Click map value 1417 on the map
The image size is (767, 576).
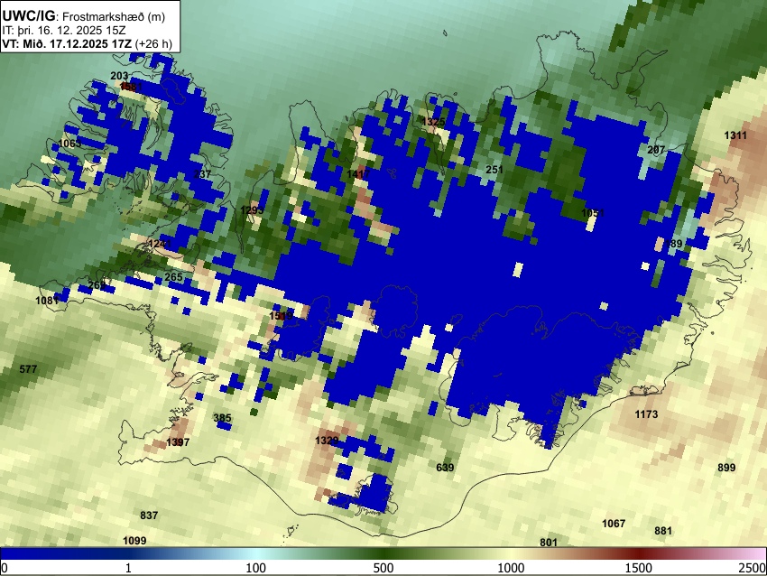point(358,173)
